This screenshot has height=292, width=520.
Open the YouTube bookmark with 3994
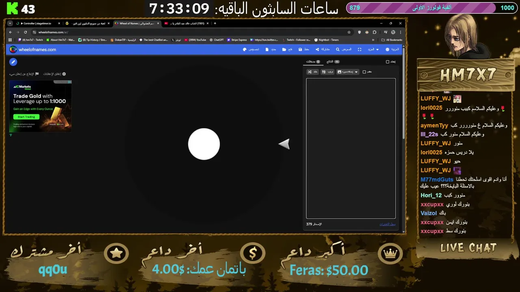pyautogui.click(x=195, y=40)
